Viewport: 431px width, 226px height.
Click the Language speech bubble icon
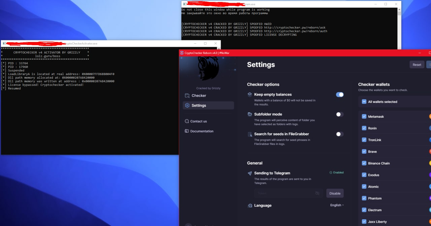[x=250, y=205]
